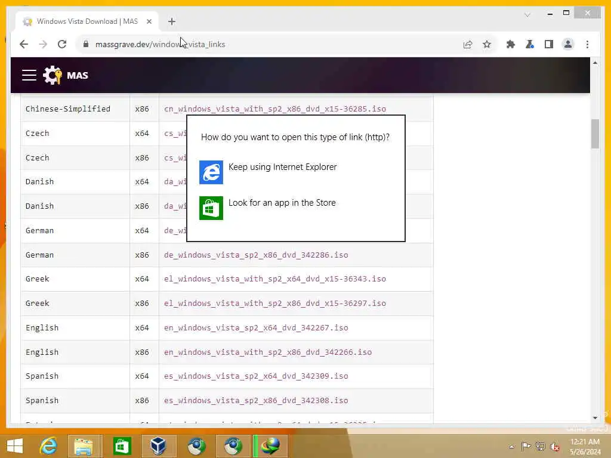611x458 pixels.
Task: Open the Extensions puzzle icon
Action: [511, 44]
